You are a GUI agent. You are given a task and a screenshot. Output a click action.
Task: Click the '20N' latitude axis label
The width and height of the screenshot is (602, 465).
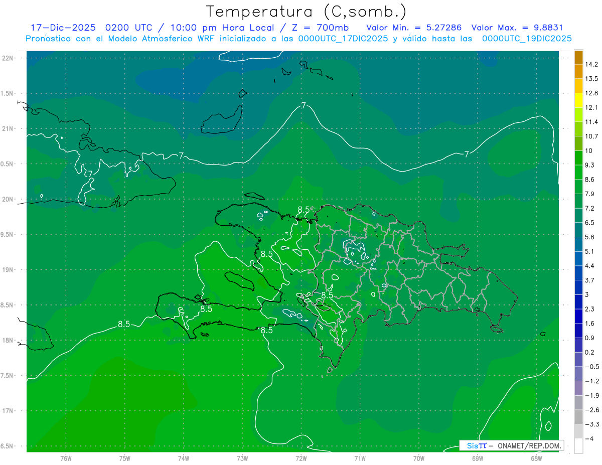click(x=8, y=200)
